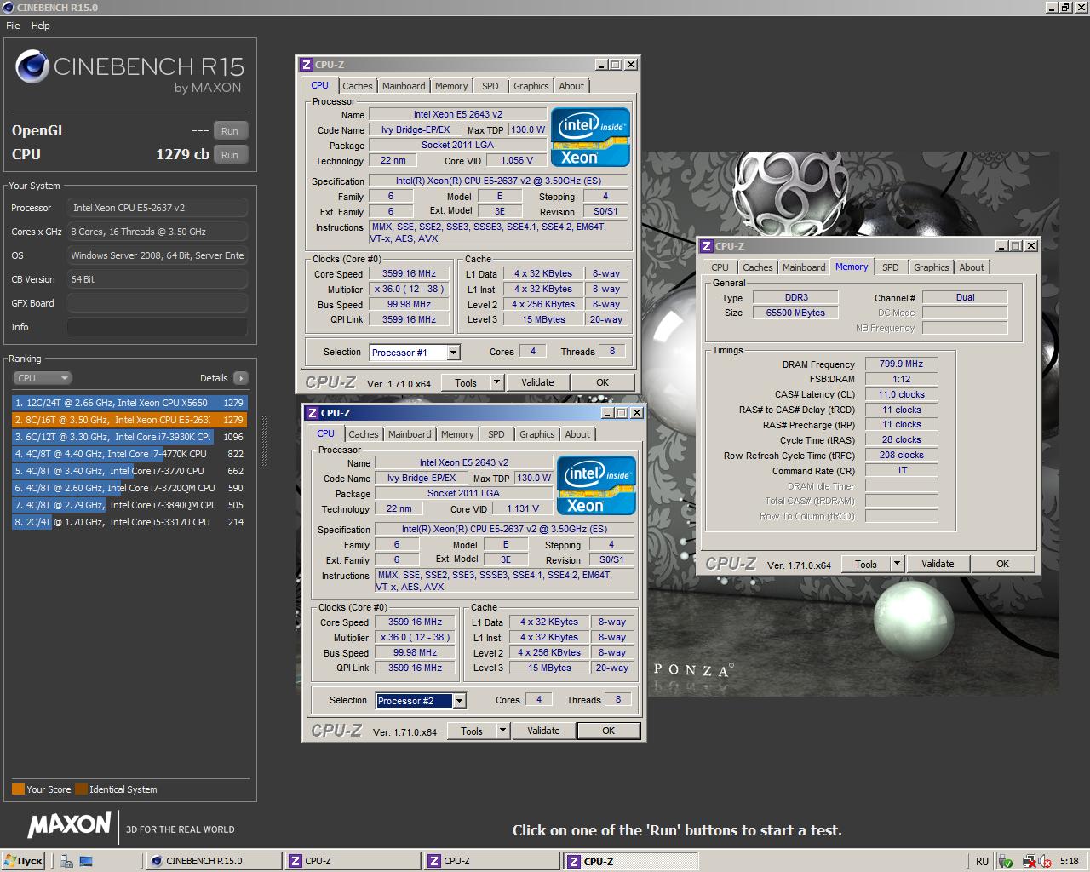1090x872 pixels.
Task: Click OK in Processor #2 CPU-Z window
Action: 608,731
